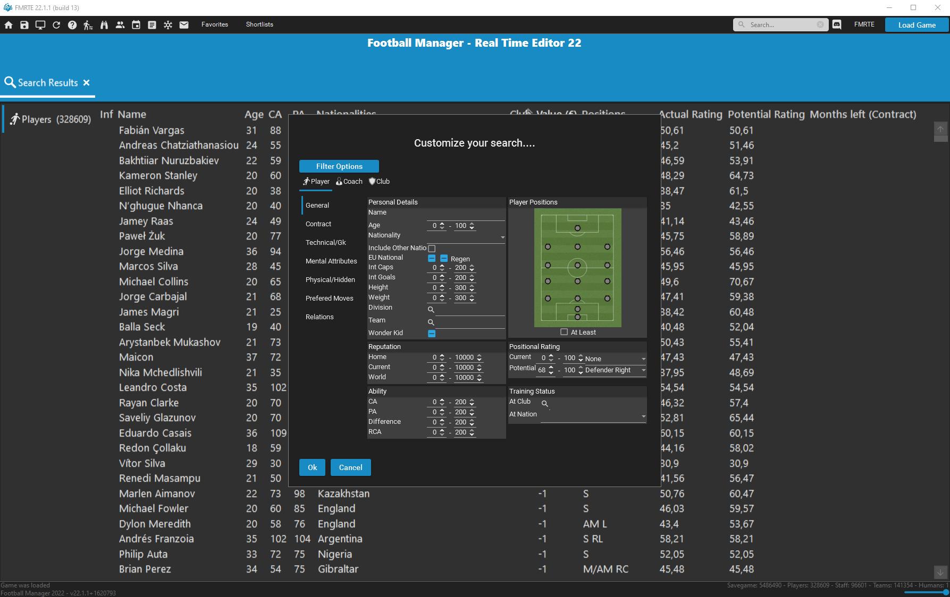This screenshot has height=597, width=950.
Task: Switch to the Player filter tab
Action: pyautogui.click(x=316, y=182)
